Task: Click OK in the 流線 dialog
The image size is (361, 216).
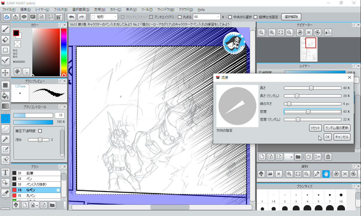Action: coord(327,137)
